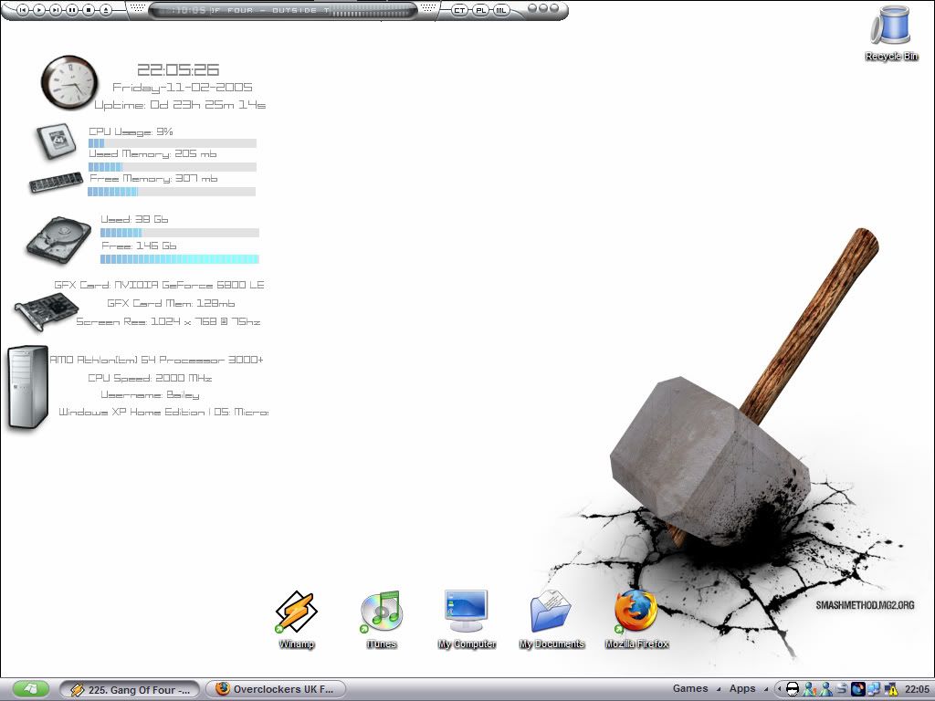The height and width of the screenshot is (701, 935).
Task: Click the GFX Card GeForce 6800 LE text
Action: pyautogui.click(x=159, y=285)
